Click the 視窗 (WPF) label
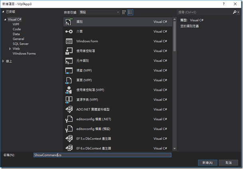243x169 pixels. pyautogui.click(x=84, y=70)
